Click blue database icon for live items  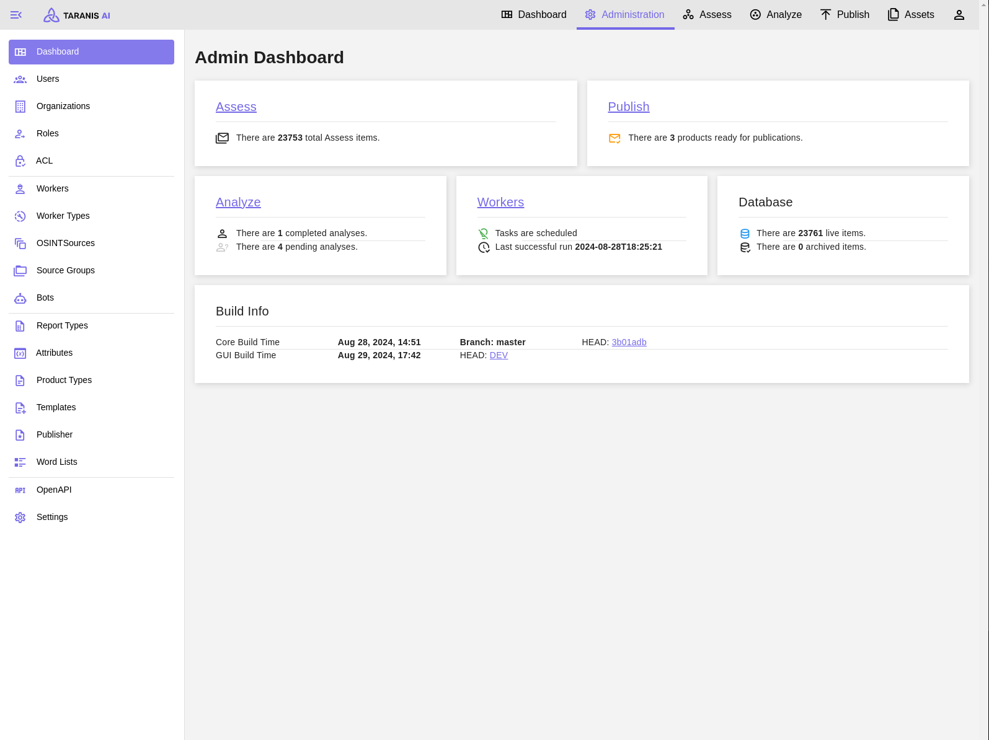[x=745, y=234]
